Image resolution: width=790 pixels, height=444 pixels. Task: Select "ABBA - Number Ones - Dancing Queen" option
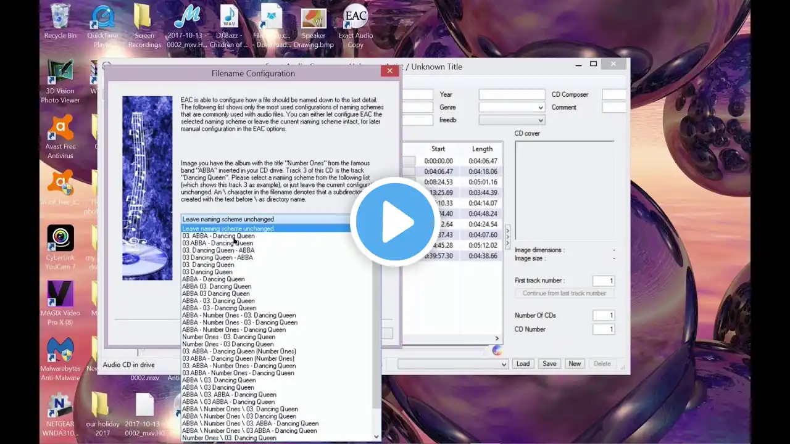click(234, 330)
